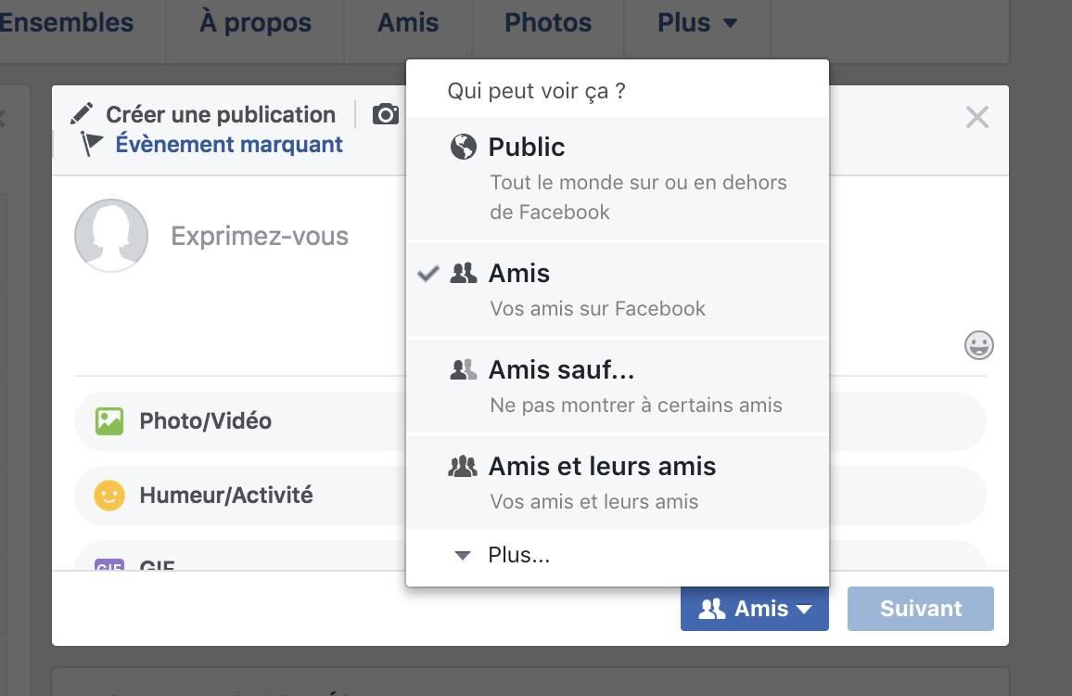Viewport: 1072px width, 696px height.
Task: Choose Amis et leurs amis option
Action: (617, 483)
